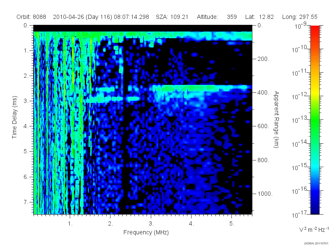Click the 'UIOWA 20110701' credit text
This screenshot has width=336, height=252.
coord(316,244)
